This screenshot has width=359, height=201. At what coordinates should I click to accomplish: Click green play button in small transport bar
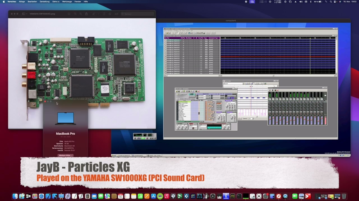tap(143, 138)
